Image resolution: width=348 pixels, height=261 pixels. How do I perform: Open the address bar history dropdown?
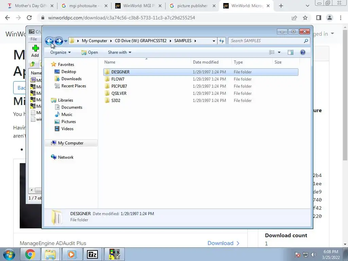(x=214, y=41)
